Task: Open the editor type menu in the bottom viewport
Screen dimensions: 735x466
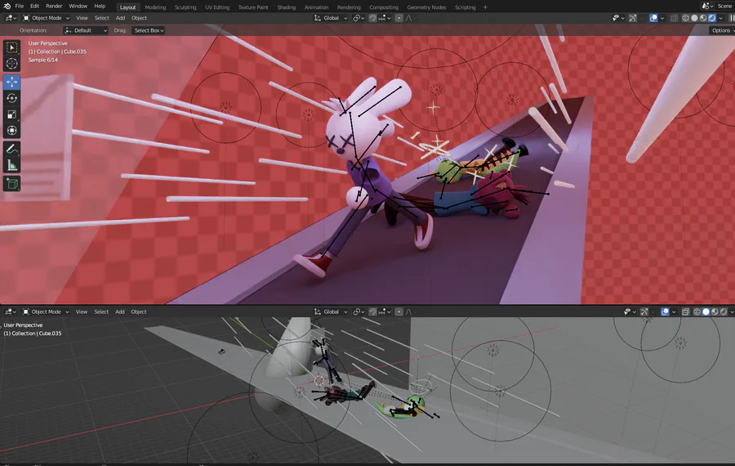Action: pos(11,311)
